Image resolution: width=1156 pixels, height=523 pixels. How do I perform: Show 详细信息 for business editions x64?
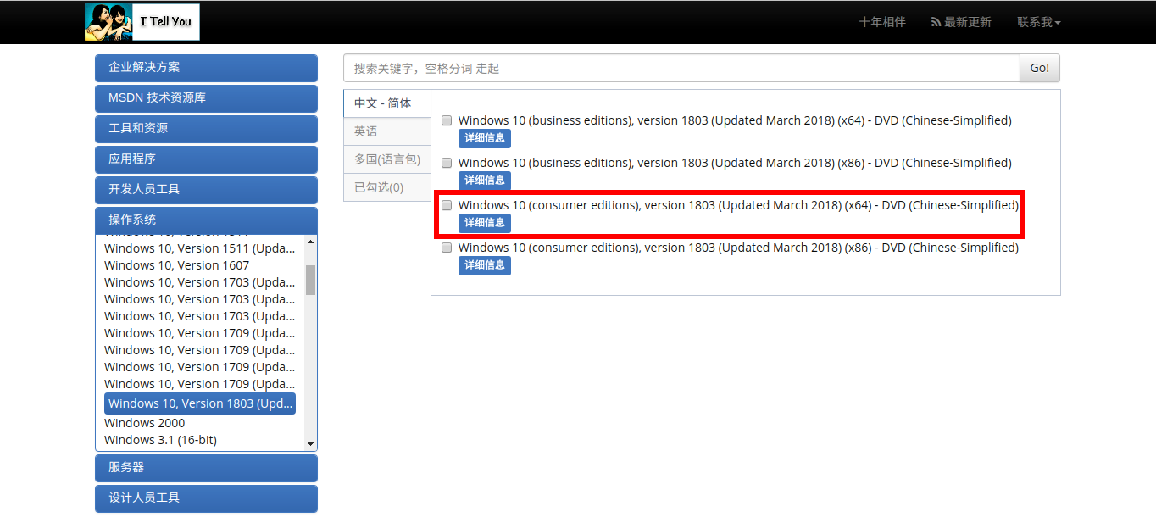[485, 138]
